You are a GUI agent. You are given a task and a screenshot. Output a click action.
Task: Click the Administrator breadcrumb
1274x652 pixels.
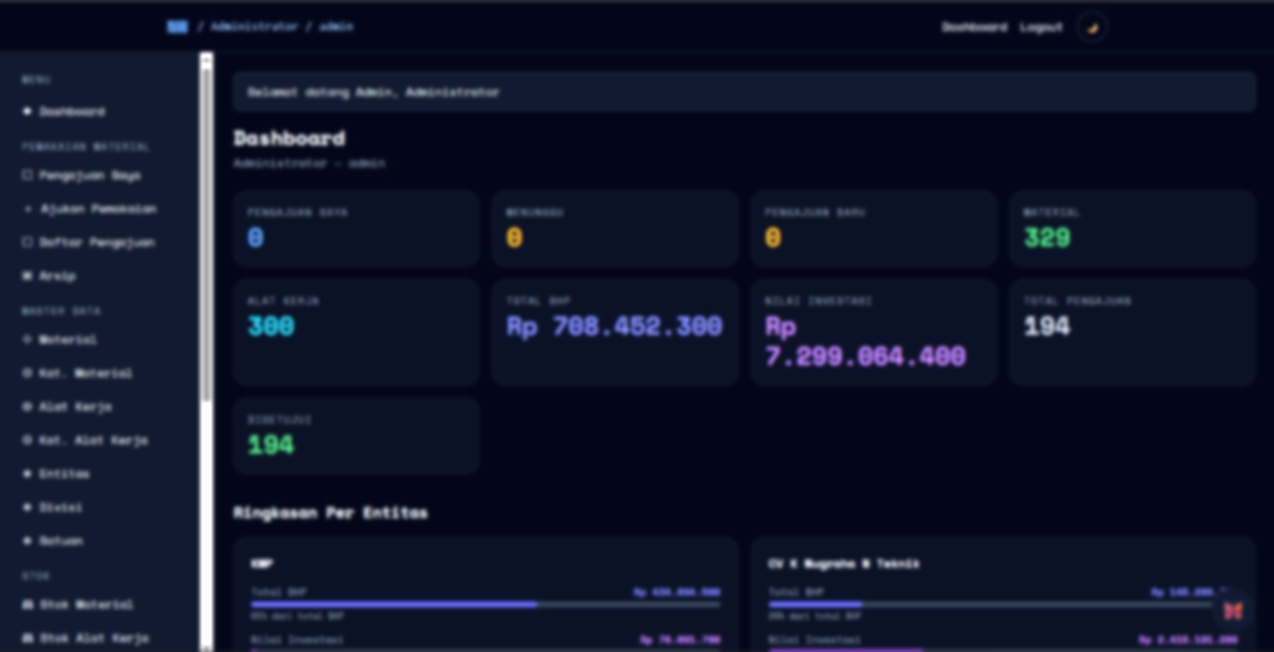(254, 26)
